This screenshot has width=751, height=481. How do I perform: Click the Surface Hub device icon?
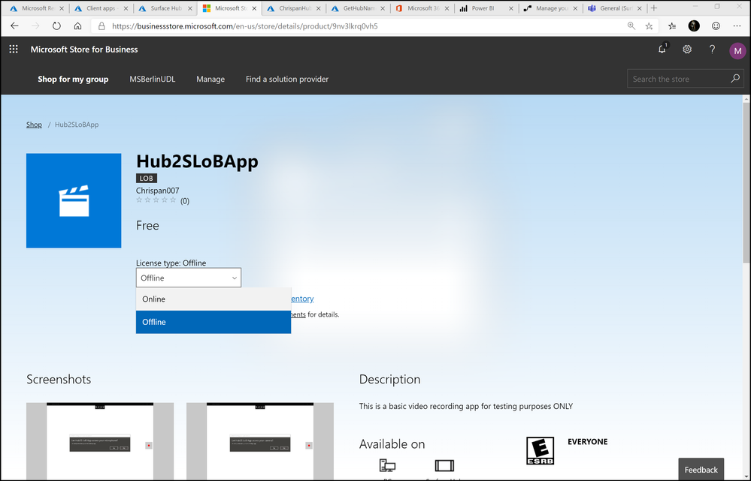click(x=444, y=465)
